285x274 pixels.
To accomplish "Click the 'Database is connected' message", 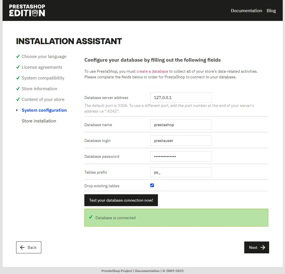I will 115,218.
